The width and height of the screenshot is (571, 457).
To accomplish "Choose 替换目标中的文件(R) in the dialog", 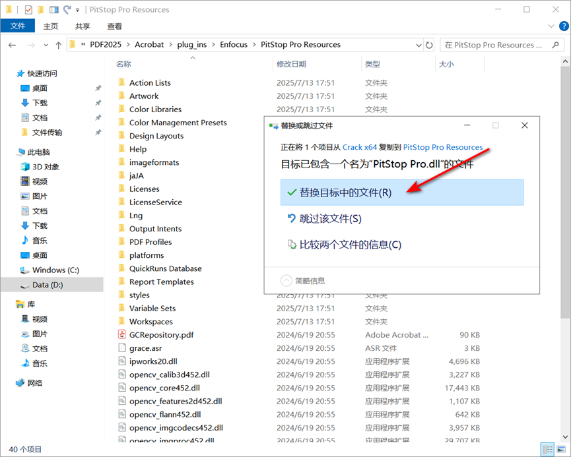I will (402, 193).
